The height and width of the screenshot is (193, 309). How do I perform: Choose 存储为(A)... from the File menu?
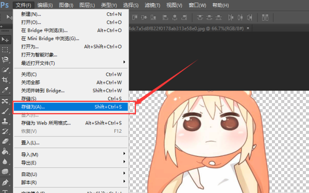[x=71, y=107]
